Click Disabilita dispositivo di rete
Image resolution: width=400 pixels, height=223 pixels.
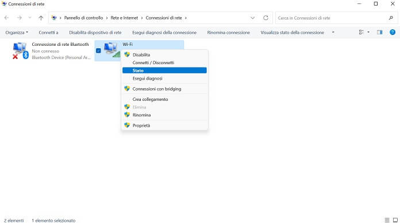click(x=95, y=33)
